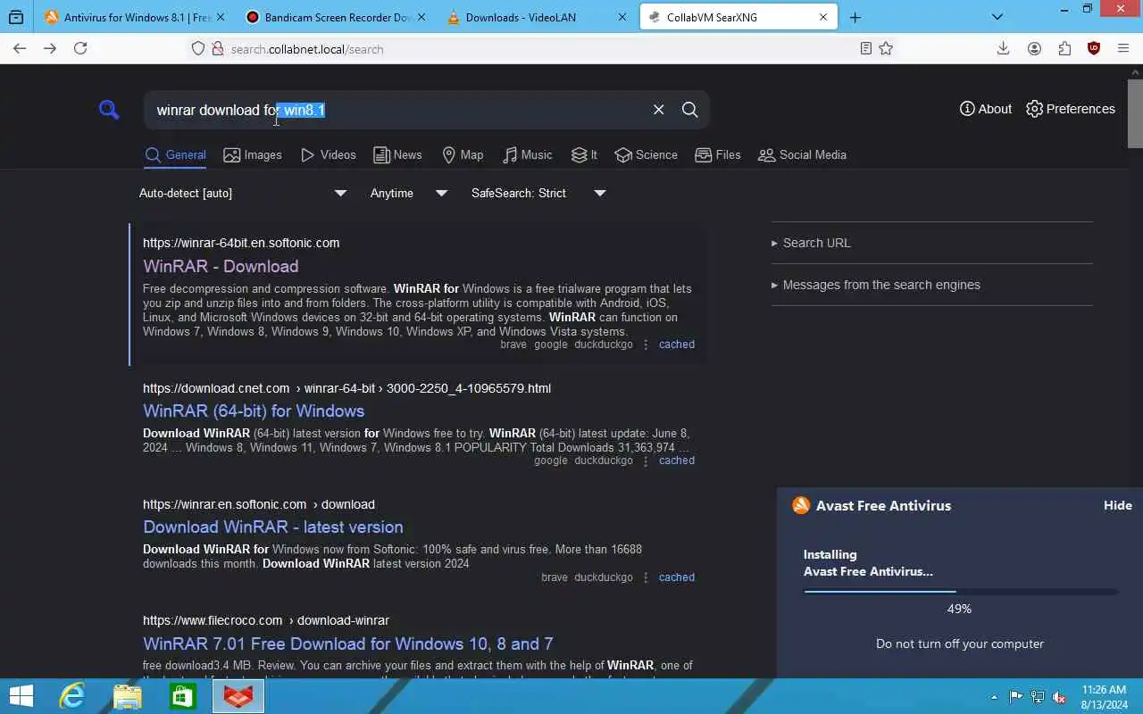
Task: Open the Auto-detect language dropdown
Action: pos(243,193)
